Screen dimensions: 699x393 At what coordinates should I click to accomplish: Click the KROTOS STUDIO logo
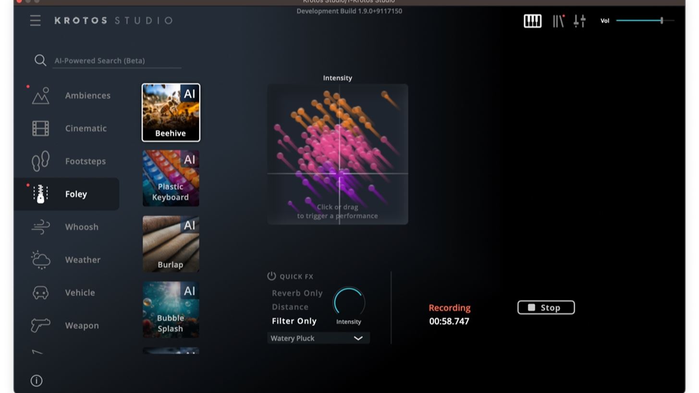click(x=113, y=20)
